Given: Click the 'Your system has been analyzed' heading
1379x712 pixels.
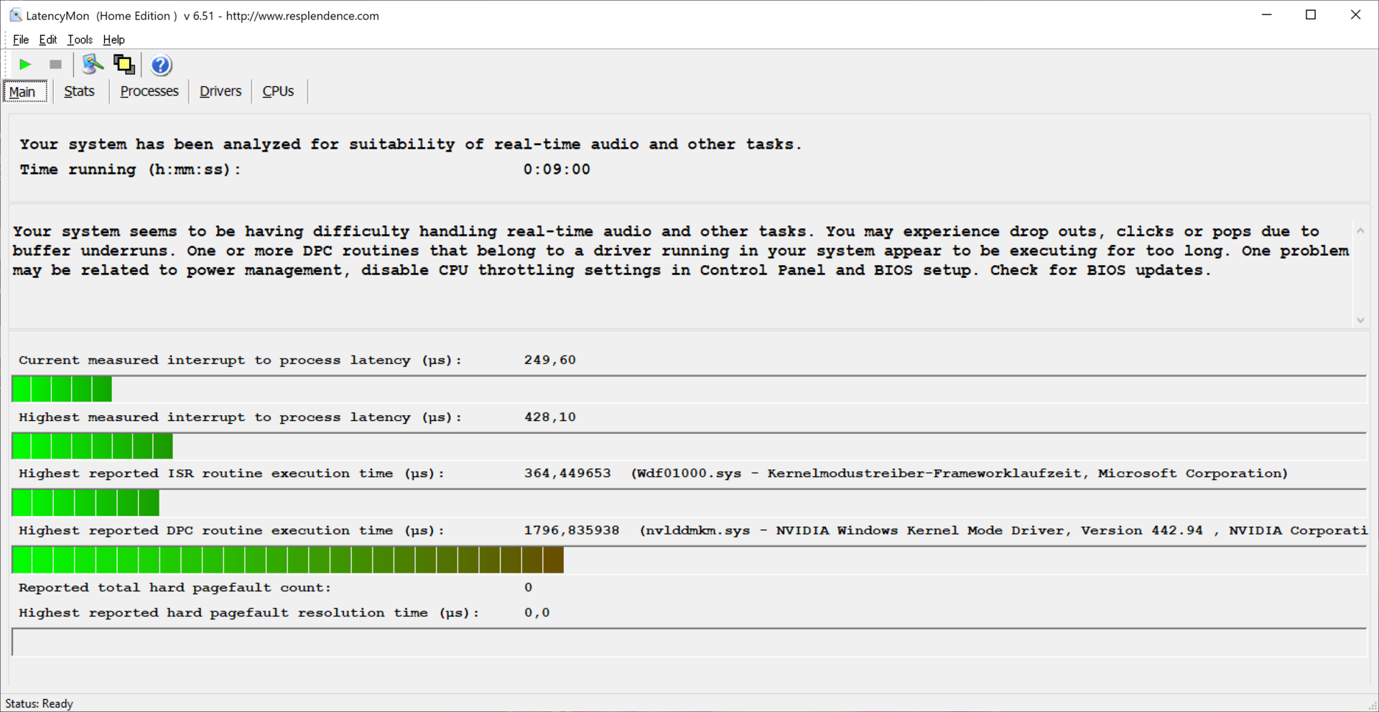Looking at the screenshot, I should tap(410, 144).
